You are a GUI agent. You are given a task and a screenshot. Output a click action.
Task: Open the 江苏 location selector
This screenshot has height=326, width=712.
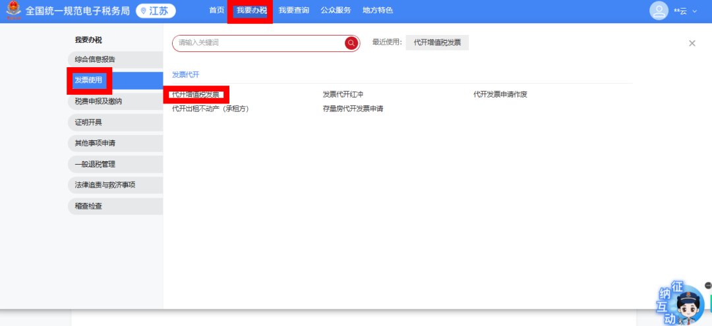156,11
